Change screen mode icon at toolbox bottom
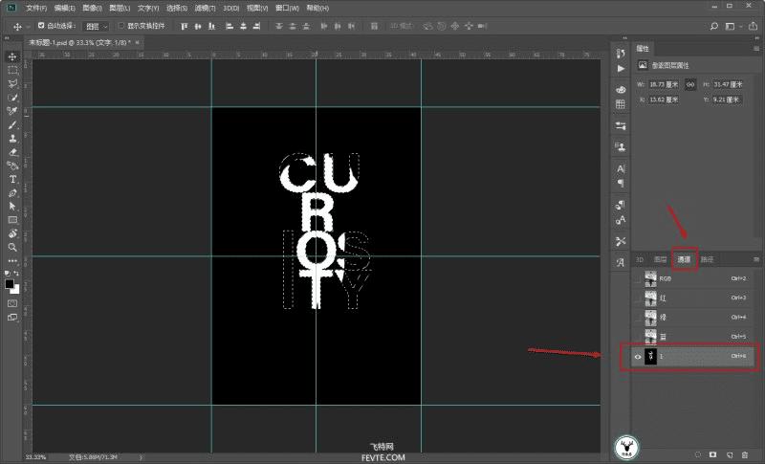 12,317
